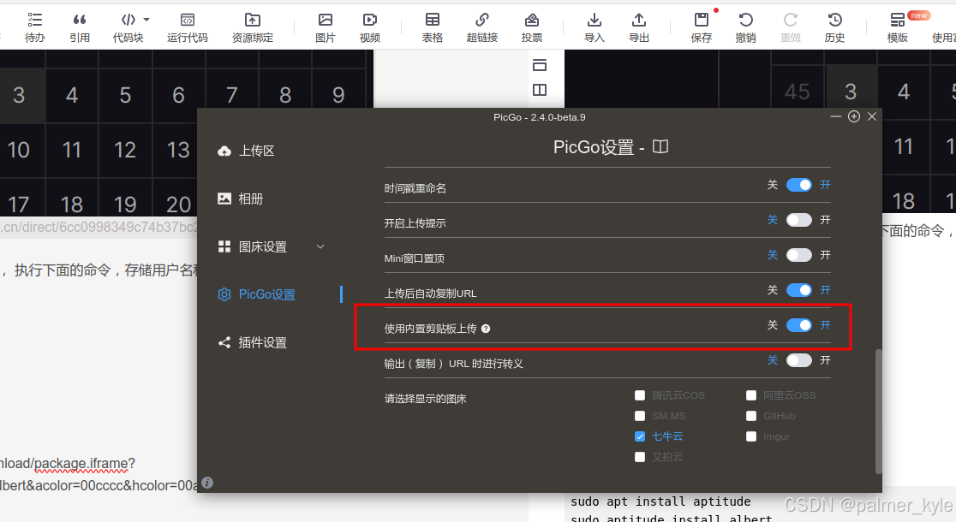This screenshot has height=522, width=956.
Task: Click the 导入 import button
Action: coord(595,28)
